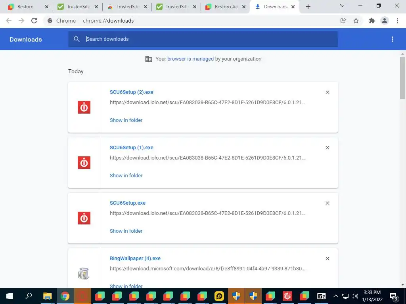This screenshot has height=304, width=406.
Task: Reload the downloads page
Action: tap(34, 21)
